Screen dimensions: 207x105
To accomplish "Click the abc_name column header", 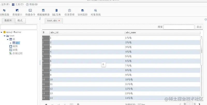I will 162,33.
